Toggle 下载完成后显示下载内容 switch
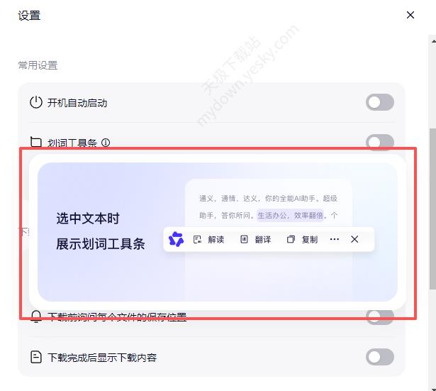This screenshot has width=436, height=391. (x=380, y=357)
